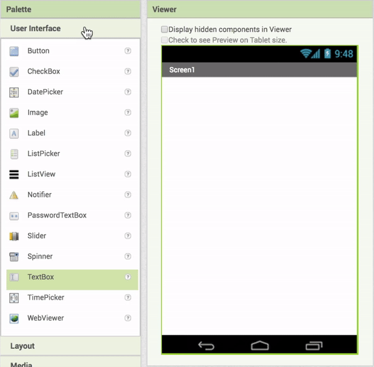Select the ListView component icon
This screenshot has height=367, width=374.
point(14,174)
